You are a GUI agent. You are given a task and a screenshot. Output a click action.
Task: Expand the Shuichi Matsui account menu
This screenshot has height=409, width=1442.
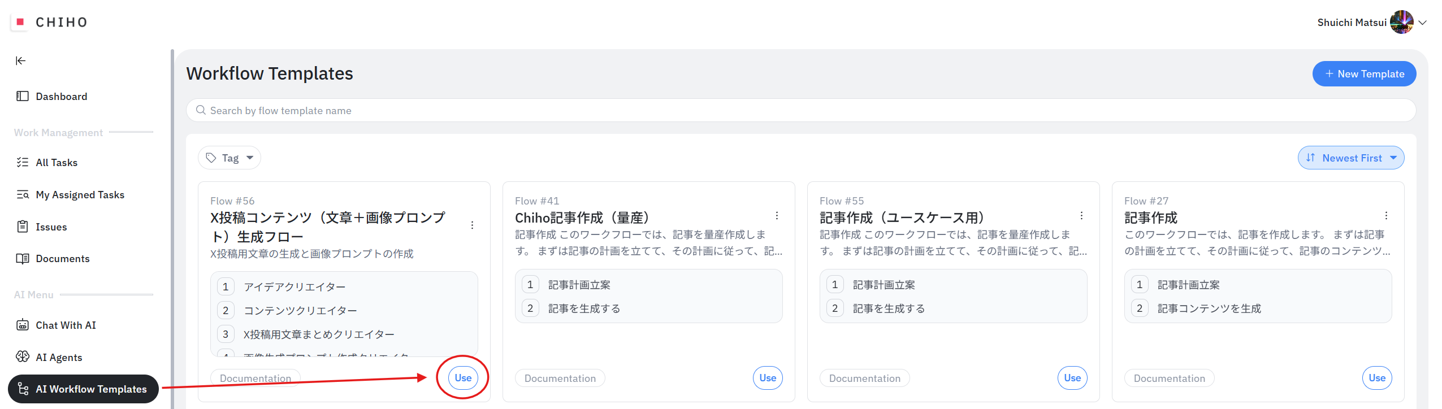tap(1422, 23)
